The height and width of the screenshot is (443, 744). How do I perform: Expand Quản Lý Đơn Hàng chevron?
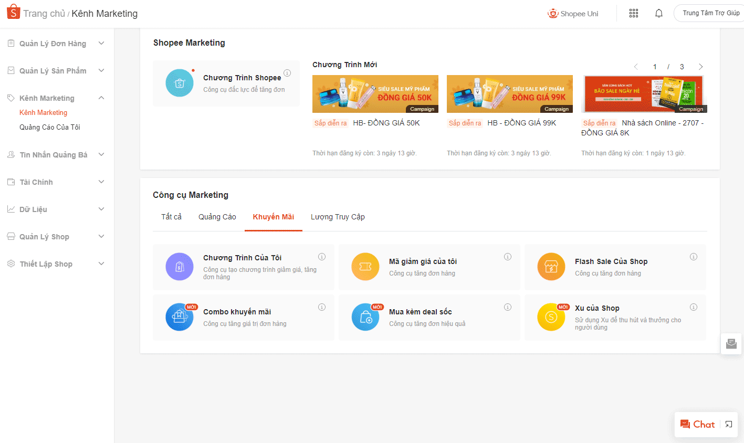(x=101, y=43)
